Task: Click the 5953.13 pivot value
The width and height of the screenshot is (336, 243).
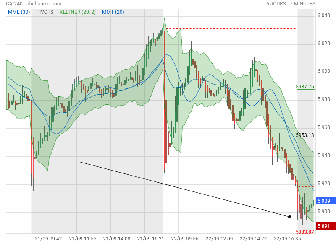Action: (305, 135)
